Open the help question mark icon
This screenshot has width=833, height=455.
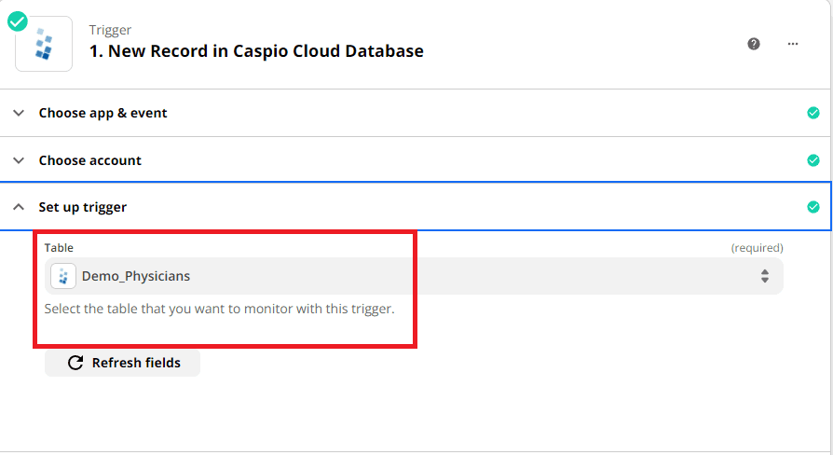pyautogui.click(x=754, y=44)
